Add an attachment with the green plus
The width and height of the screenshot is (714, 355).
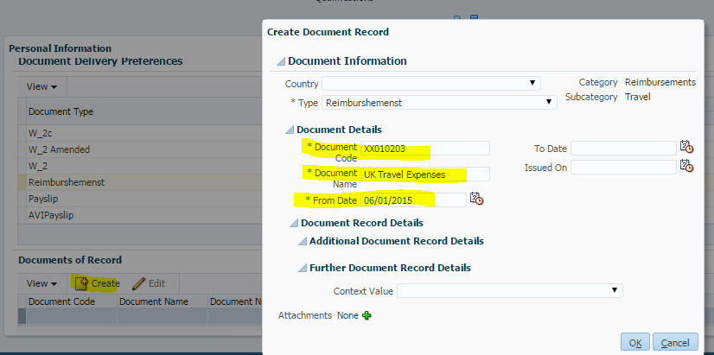pos(367,315)
